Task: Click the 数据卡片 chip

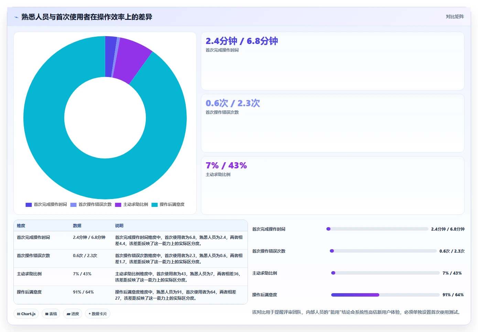Action: pos(98,314)
